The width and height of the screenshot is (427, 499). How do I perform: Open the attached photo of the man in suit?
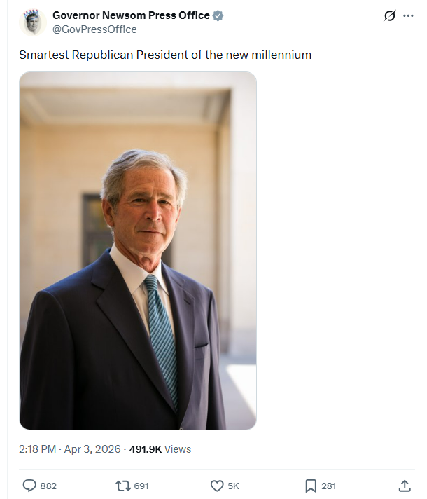(x=138, y=250)
